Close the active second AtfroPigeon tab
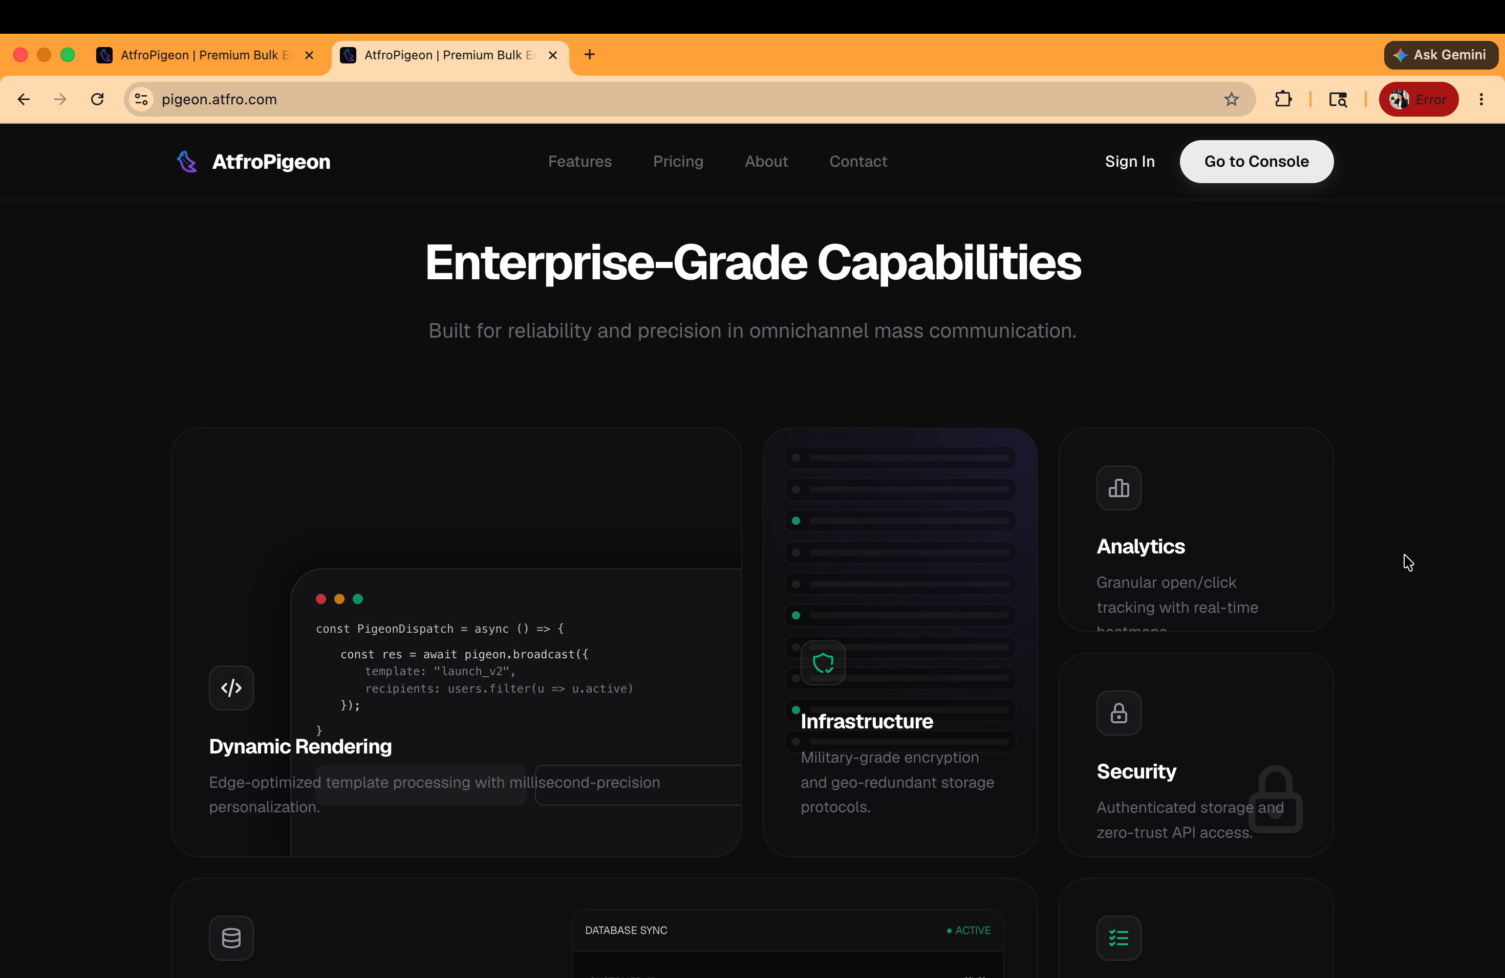1505x978 pixels. [x=553, y=55]
